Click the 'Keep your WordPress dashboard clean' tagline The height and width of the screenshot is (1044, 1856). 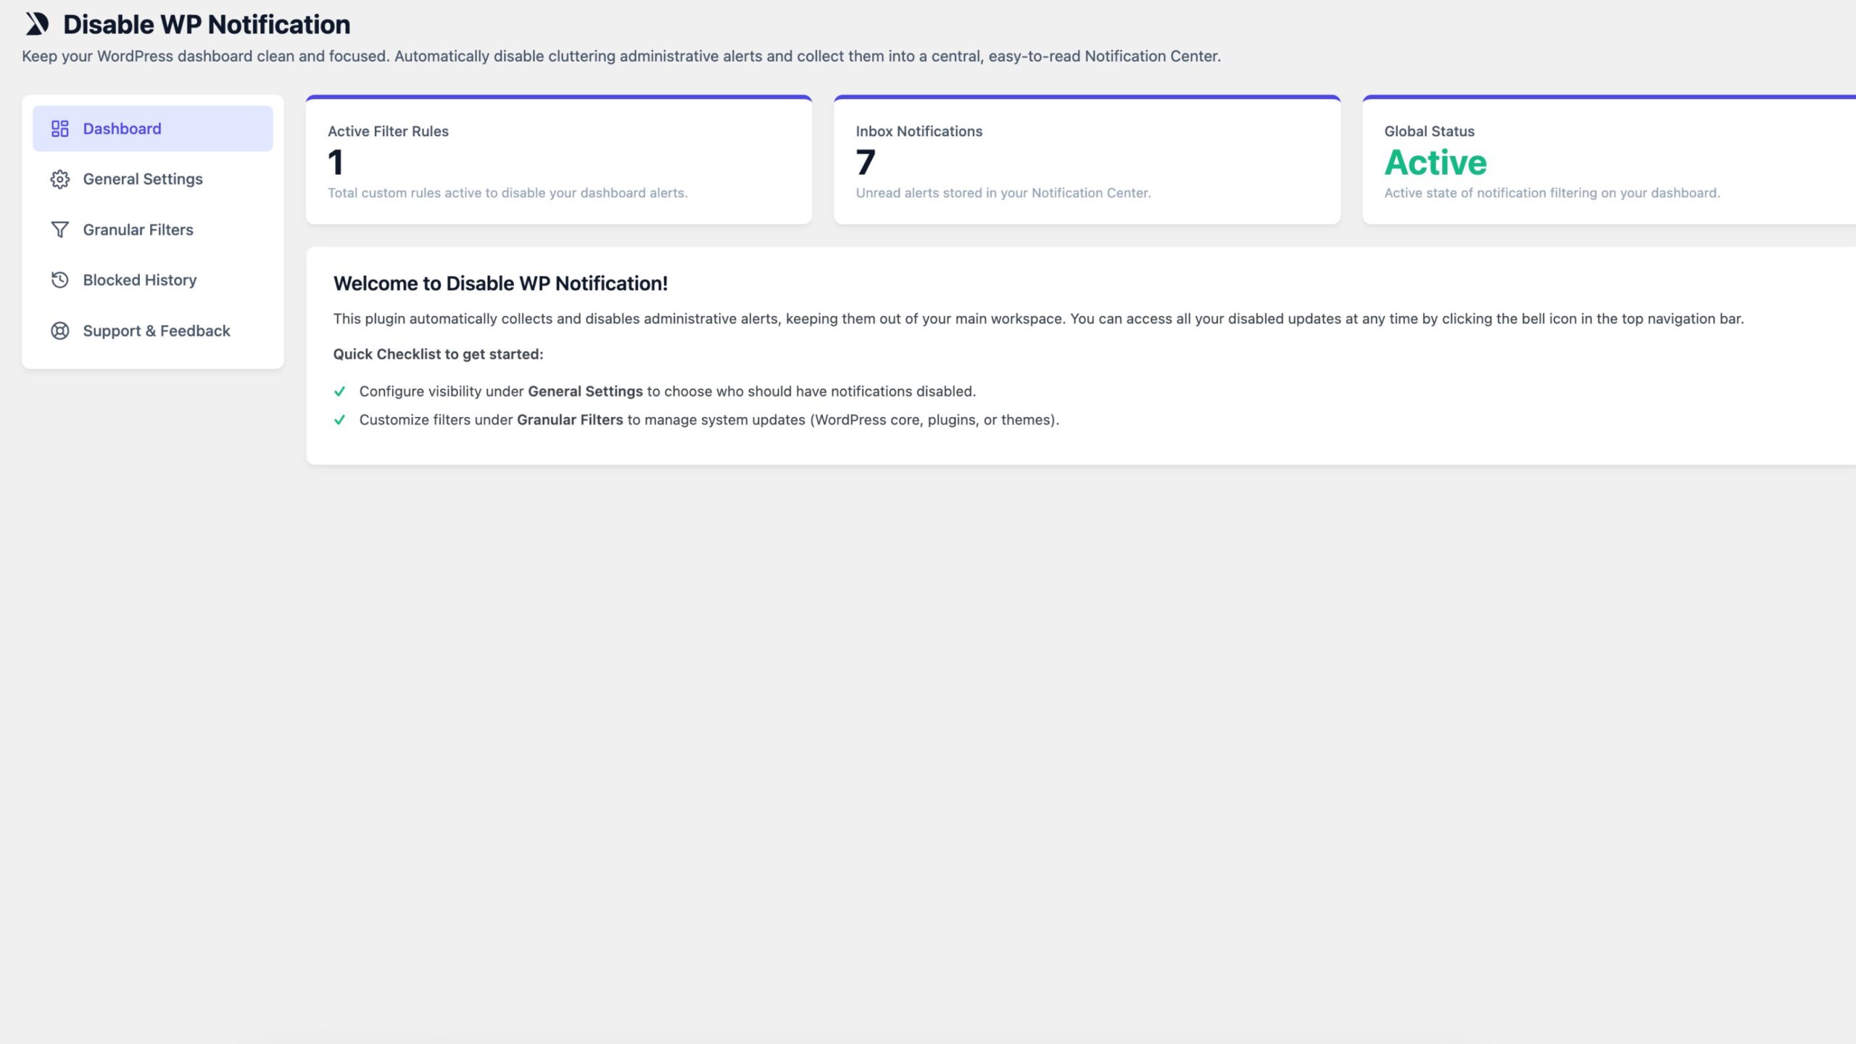pyautogui.click(x=621, y=57)
